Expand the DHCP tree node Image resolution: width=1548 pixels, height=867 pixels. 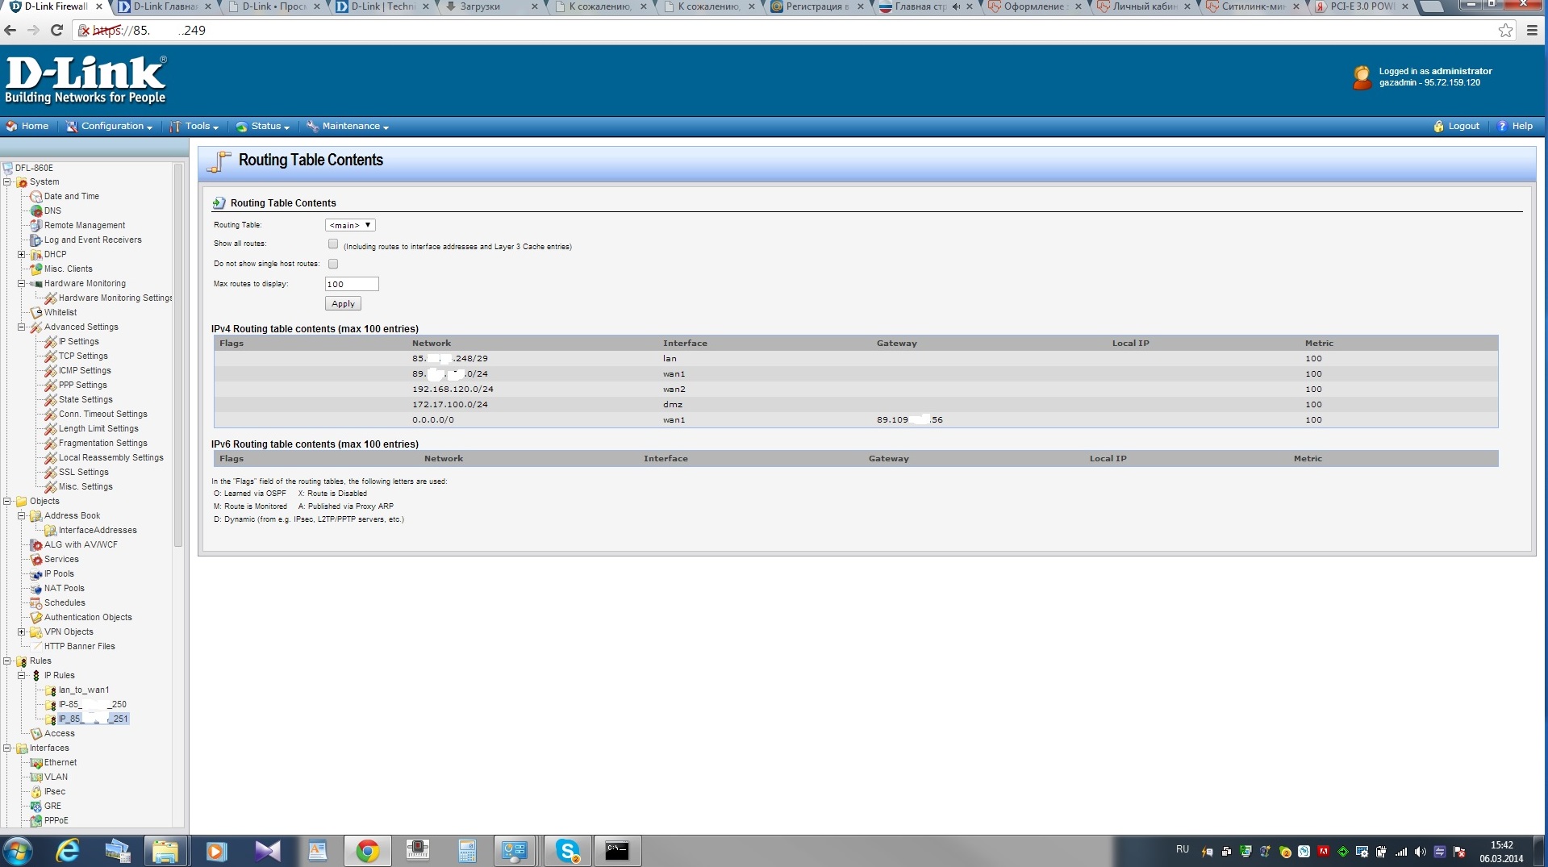(22, 255)
